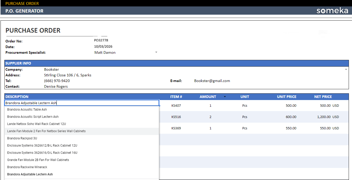
Task: Select Lande Fan Module 2 Fan option
Action: (46, 131)
